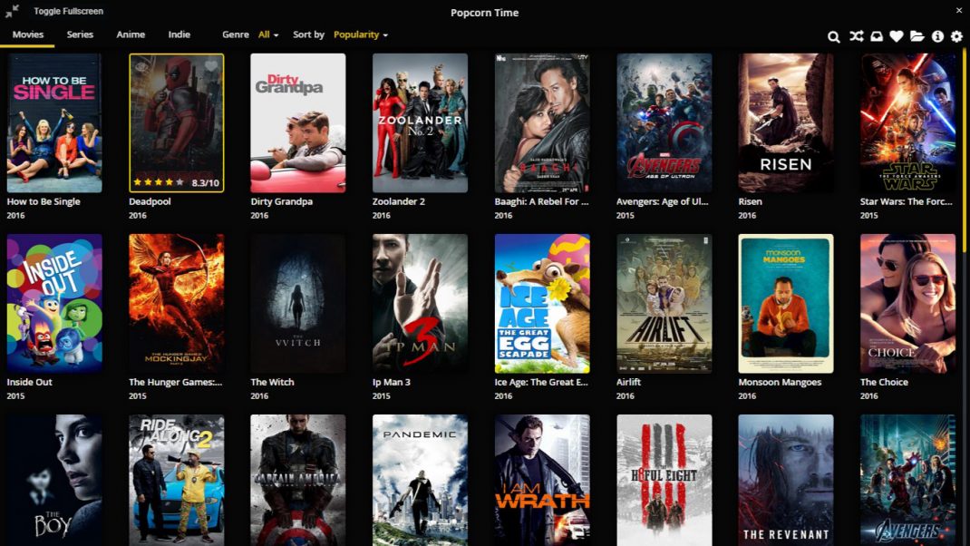Click the circled info About icon
Viewport: 970px width, 546px height.
point(938,36)
